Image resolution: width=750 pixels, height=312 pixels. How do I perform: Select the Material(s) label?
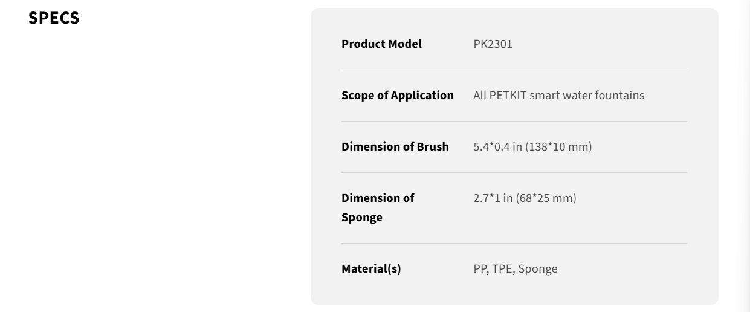coord(371,268)
